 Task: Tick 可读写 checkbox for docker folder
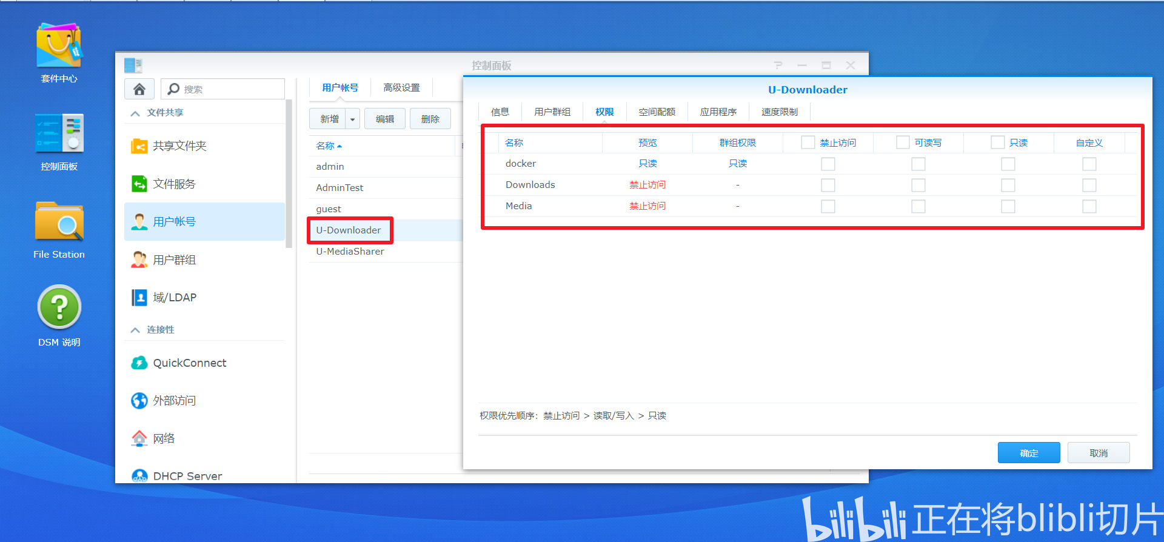click(918, 164)
